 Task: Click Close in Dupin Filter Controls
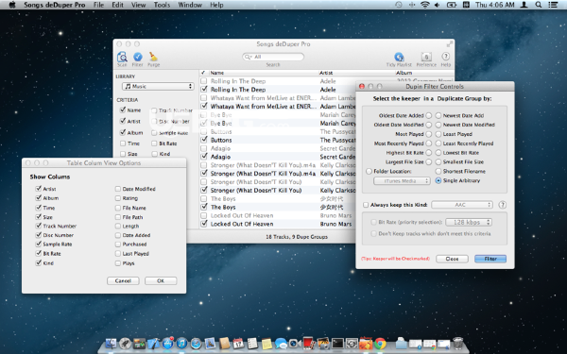click(x=452, y=259)
